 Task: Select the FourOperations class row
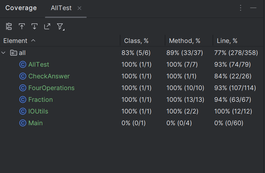click(51, 88)
